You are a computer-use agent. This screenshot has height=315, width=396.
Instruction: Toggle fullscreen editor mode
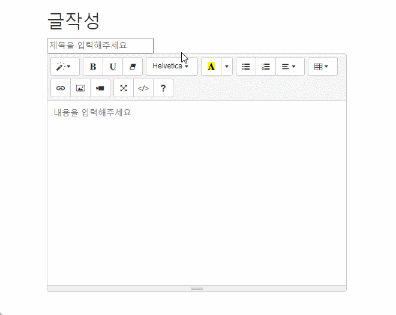(124, 88)
